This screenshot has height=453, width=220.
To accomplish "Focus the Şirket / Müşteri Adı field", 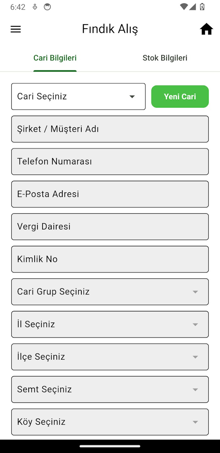I will (x=110, y=129).
